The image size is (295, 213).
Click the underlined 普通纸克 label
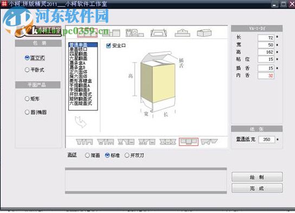(x=246, y=139)
